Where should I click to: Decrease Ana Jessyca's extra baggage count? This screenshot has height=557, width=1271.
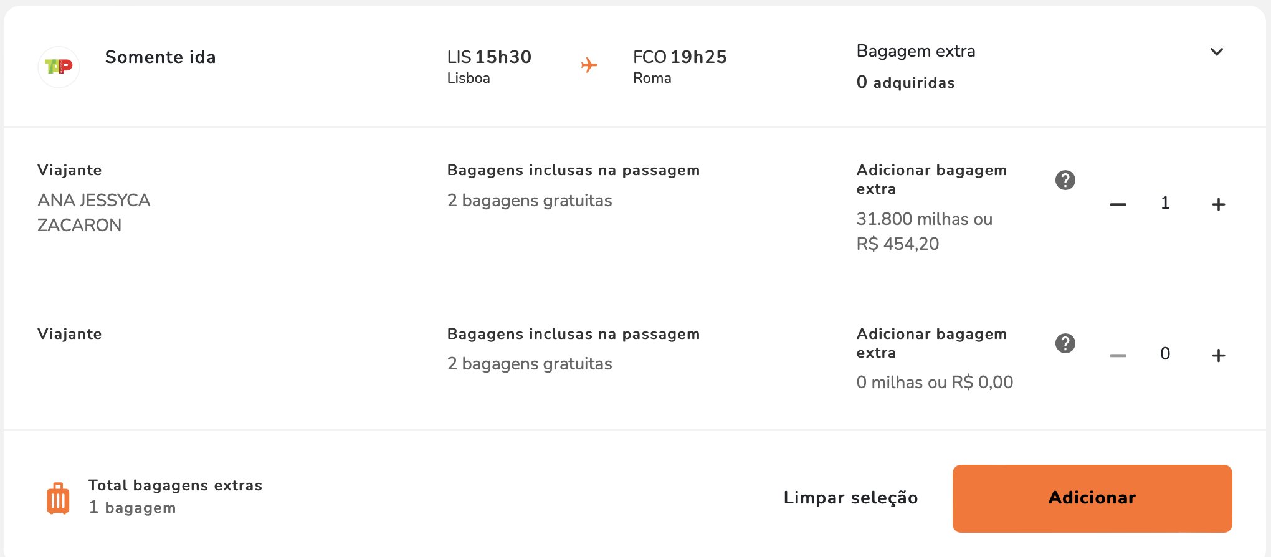pos(1118,204)
